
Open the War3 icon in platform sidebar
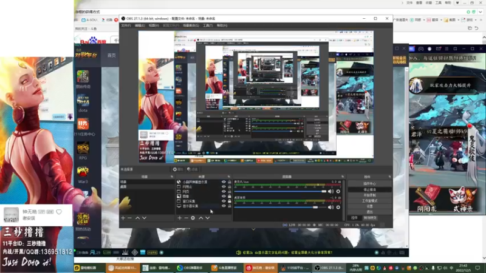(83, 172)
